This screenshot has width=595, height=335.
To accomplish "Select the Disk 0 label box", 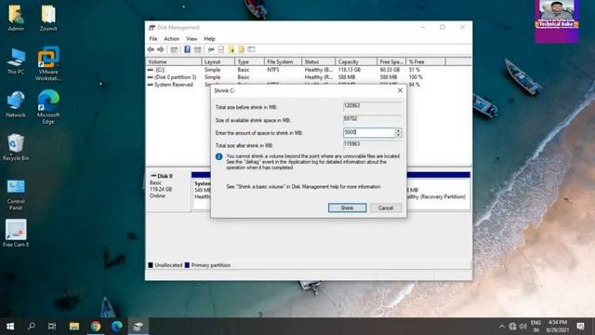I will coord(168,191).
